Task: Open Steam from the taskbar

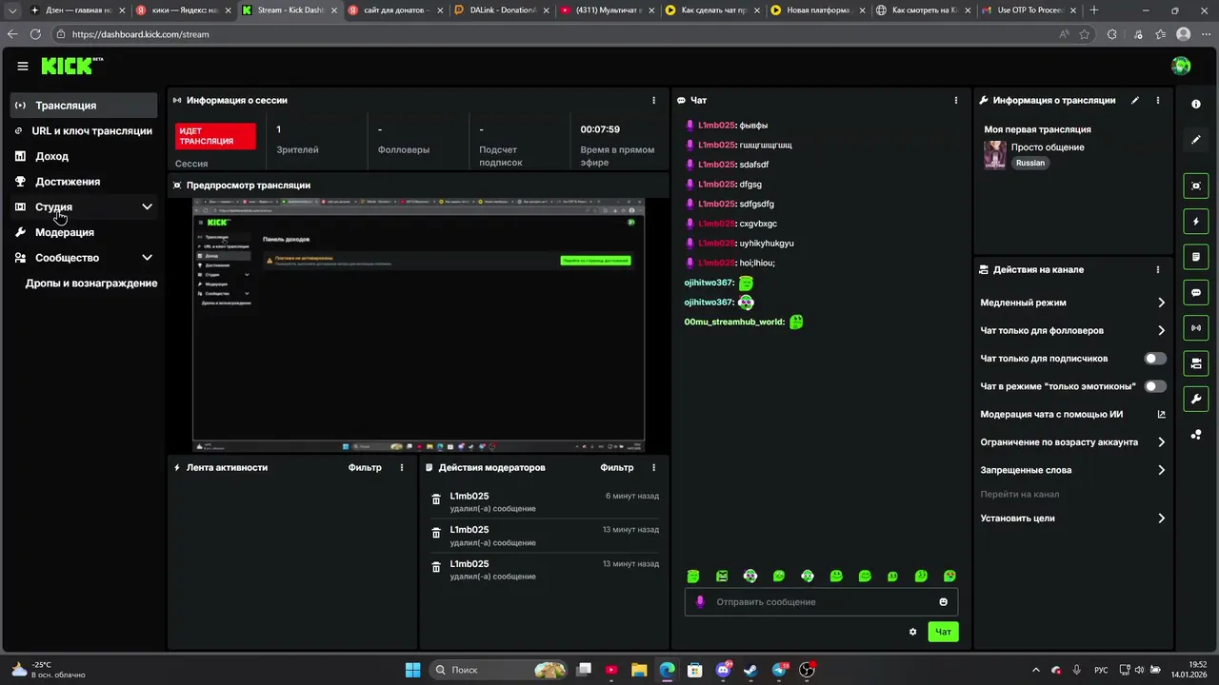Action: click(x=751, y=670)
